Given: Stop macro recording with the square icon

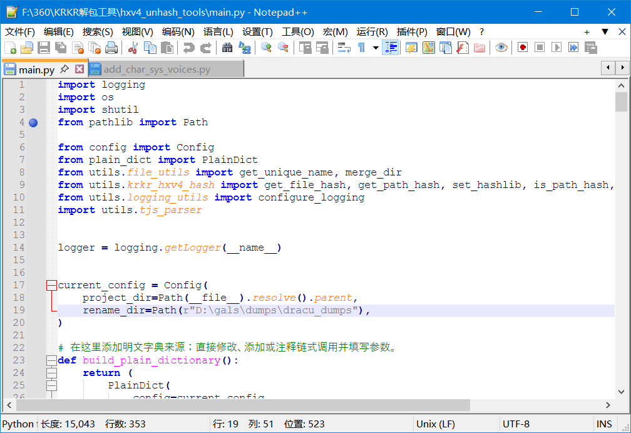Looking at the screenshot, I should point(540,48).
